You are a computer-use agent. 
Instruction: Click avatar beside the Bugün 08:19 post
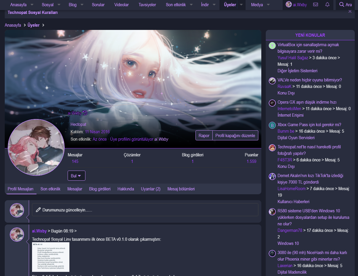[x=17, y=235]
